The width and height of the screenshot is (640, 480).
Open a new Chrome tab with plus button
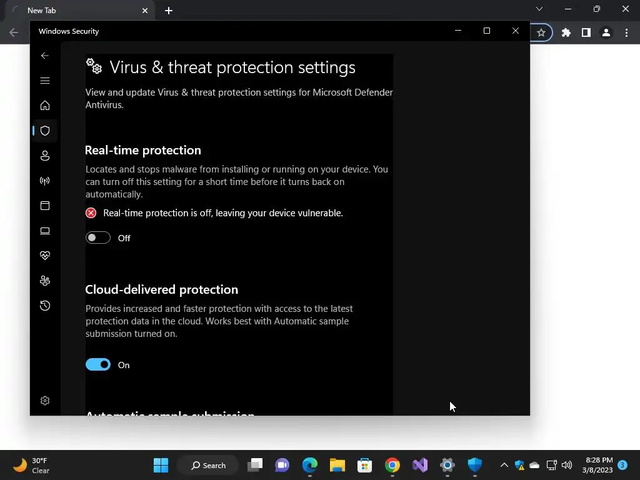[169, 11]
